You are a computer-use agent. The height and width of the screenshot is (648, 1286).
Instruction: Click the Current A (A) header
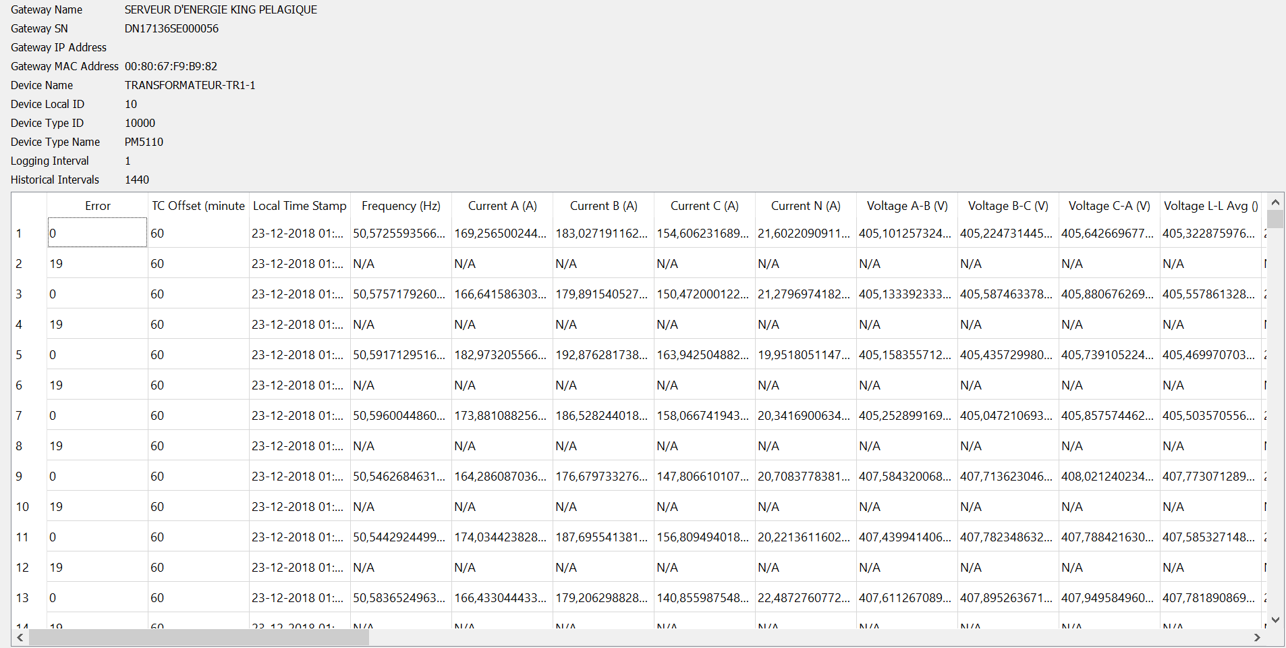coord(502,206)
